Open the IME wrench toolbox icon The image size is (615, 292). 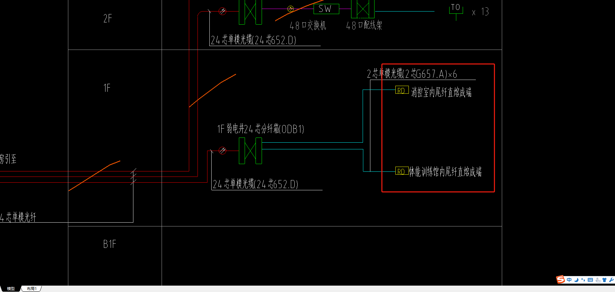click(x=611, y=280)
